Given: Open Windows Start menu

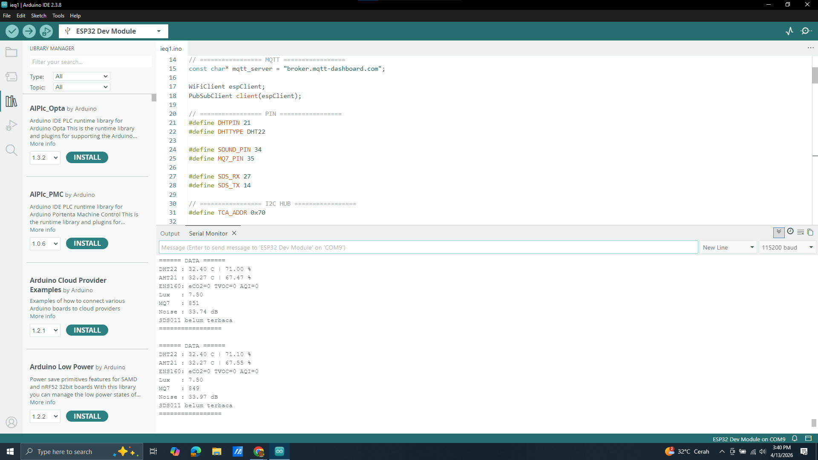Looking at the screenshot, I should tap(10, 451).
